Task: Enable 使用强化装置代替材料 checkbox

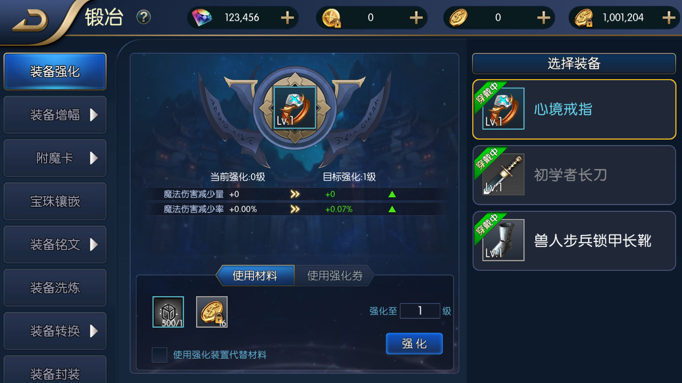Action: [x=159, y=355]
